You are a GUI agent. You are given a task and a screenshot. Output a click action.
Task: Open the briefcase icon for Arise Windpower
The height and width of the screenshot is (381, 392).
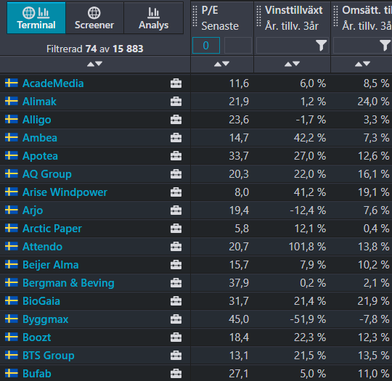coord(176,192)
